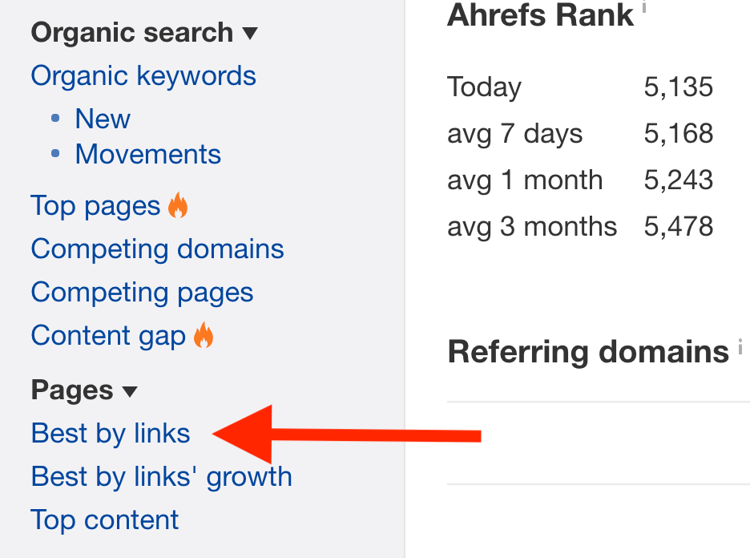Click the Ahrefs Rank heading
Screen dimensions: 750x558
[541, 15]
